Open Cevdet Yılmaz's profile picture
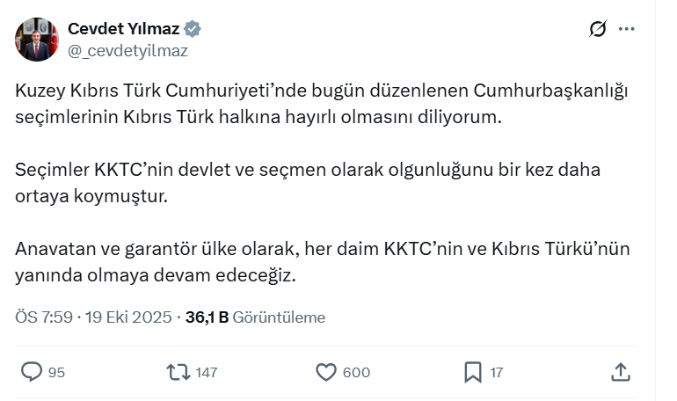Viewport: 677px width, 401px height. 36,39
